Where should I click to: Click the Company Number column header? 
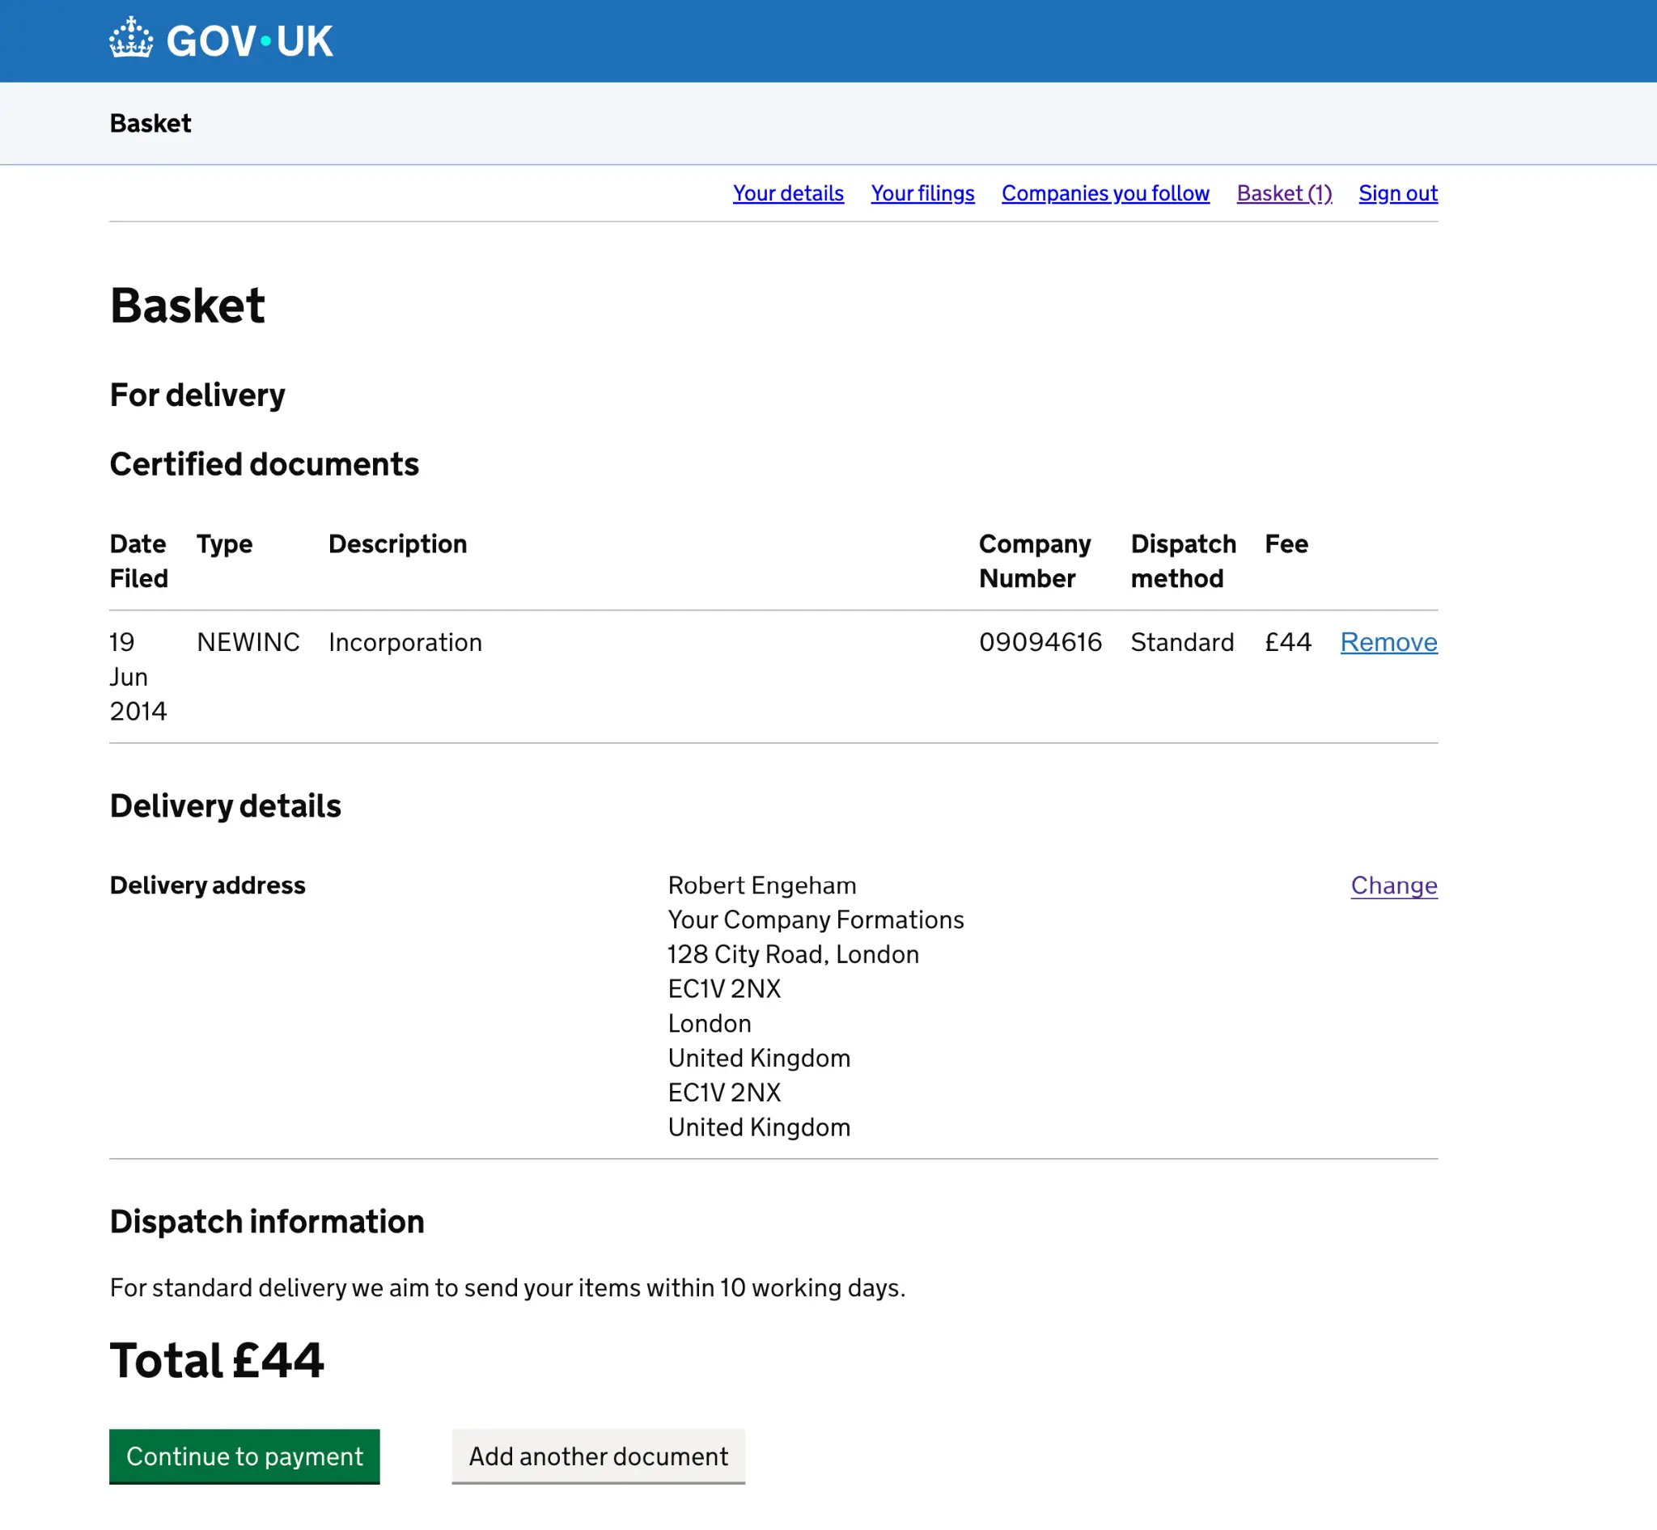point(1035,561)
